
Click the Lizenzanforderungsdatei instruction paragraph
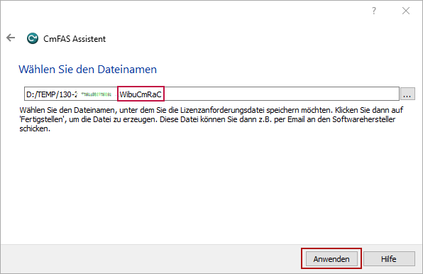(211, 119)
